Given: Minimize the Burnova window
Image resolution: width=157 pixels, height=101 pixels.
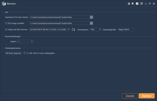Looking at the screenshot, I should (146, 4).
